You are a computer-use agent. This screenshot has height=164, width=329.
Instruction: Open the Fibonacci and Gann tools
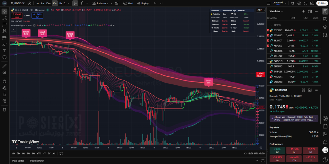point(4,24)
